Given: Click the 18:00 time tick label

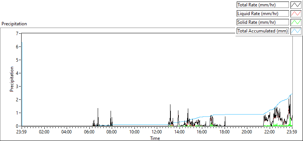Looking at the screenshot, I should point(225,132).
